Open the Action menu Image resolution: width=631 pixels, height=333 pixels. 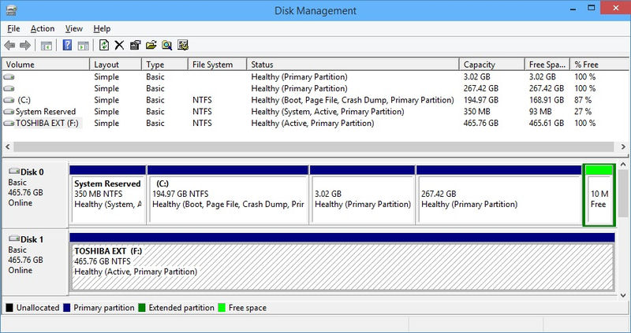43,29
